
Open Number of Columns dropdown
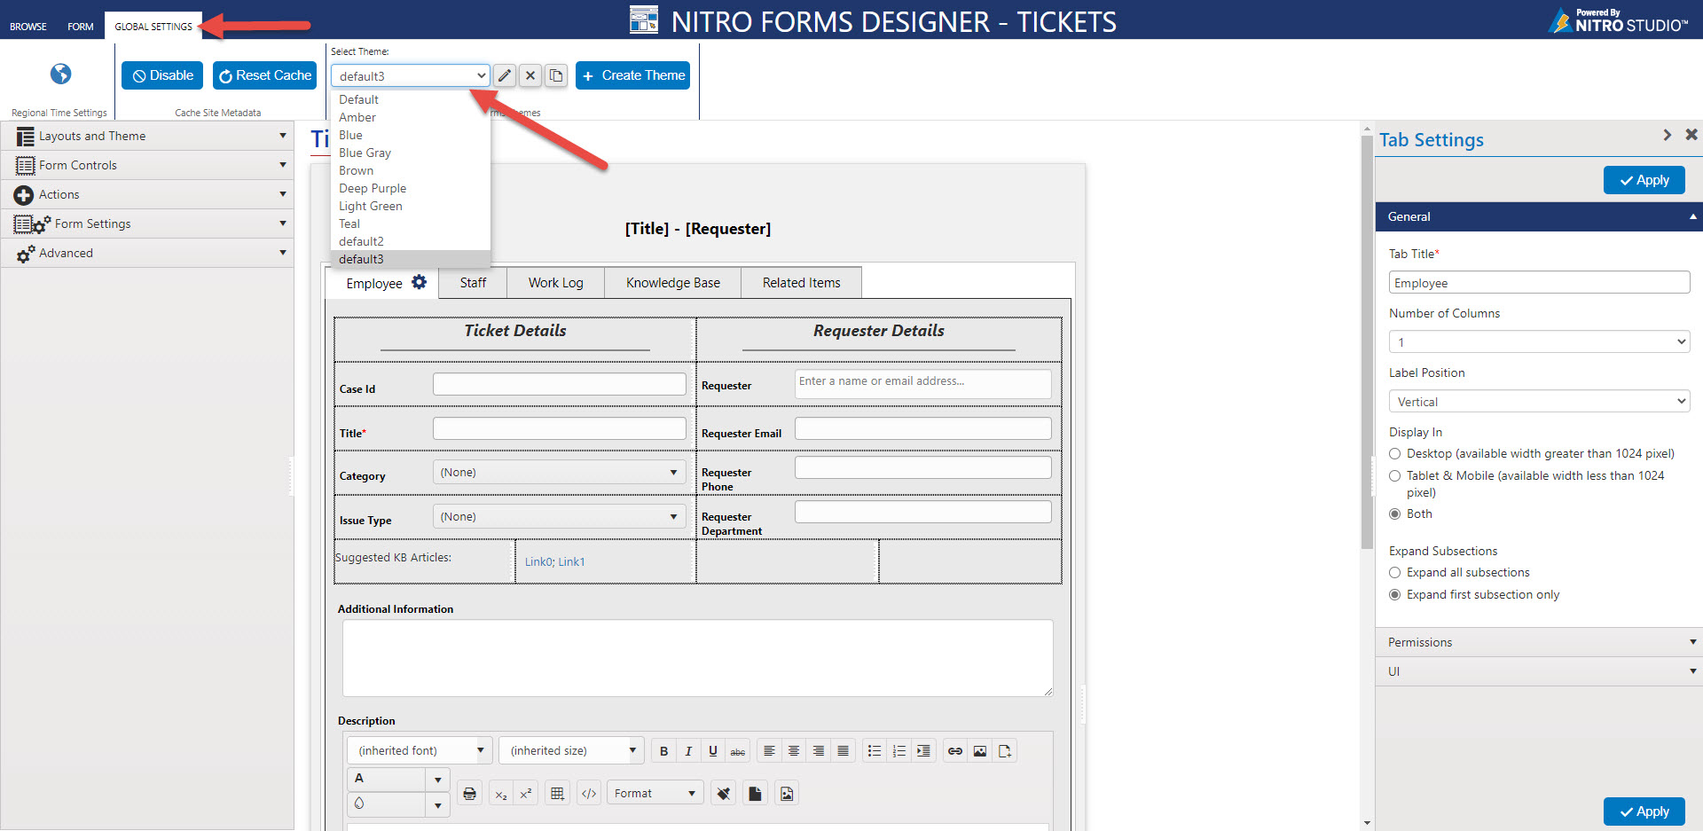tap(1539, 342)
